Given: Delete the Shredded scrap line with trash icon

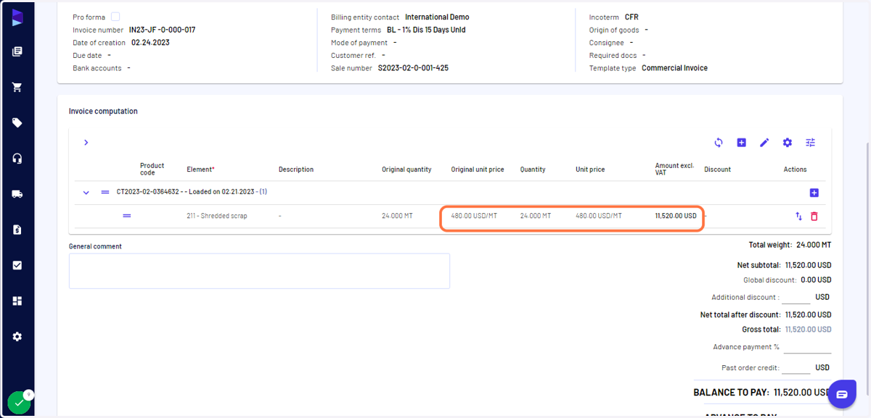Looking at the screenshot, I should tap(814, 216).
